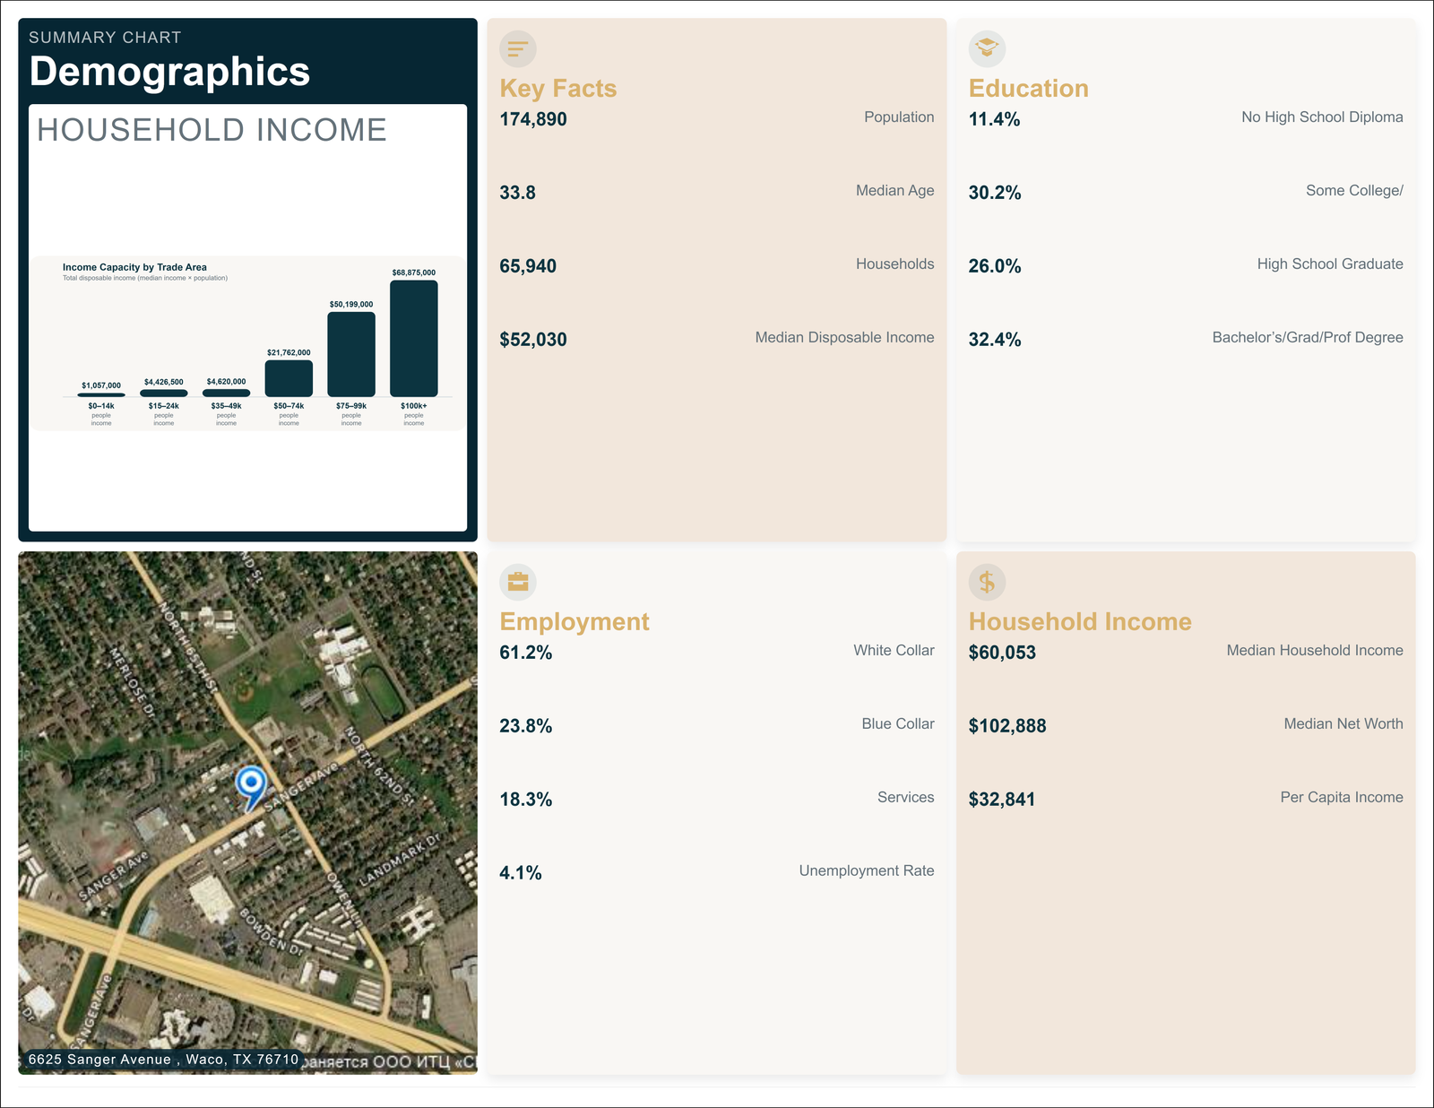
Task: Click the Employment briefcase icon
Action: [x=518, y=582]
